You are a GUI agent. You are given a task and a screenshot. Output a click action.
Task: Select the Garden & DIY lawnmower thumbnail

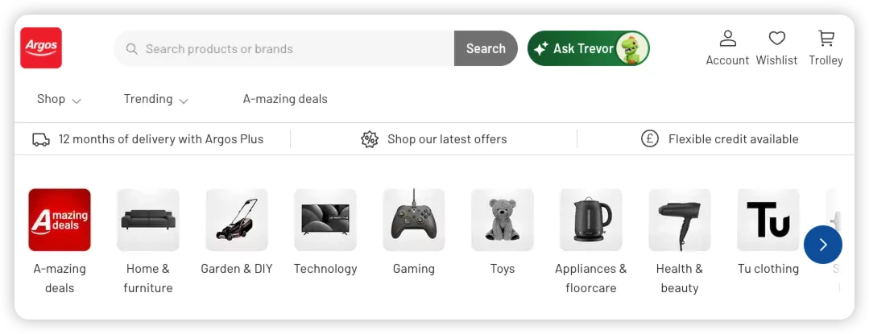(237, 220)
